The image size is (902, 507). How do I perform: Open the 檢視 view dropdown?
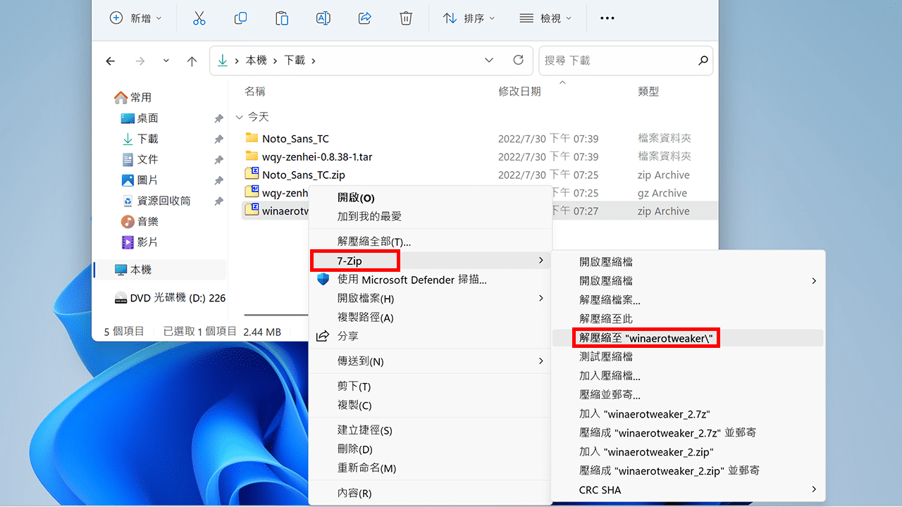point(545,18)
